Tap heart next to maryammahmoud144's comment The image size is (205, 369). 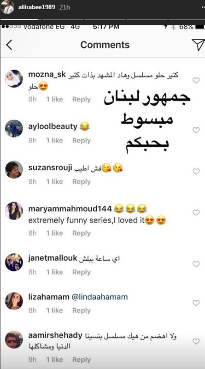click(196, 213)
